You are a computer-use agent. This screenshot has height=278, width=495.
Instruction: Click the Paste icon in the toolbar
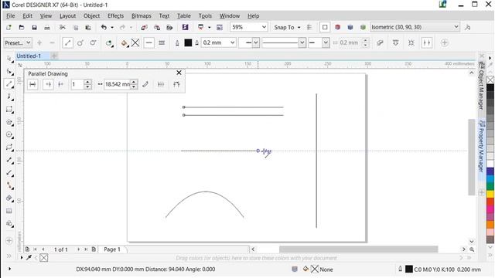[x=88, y=28]
